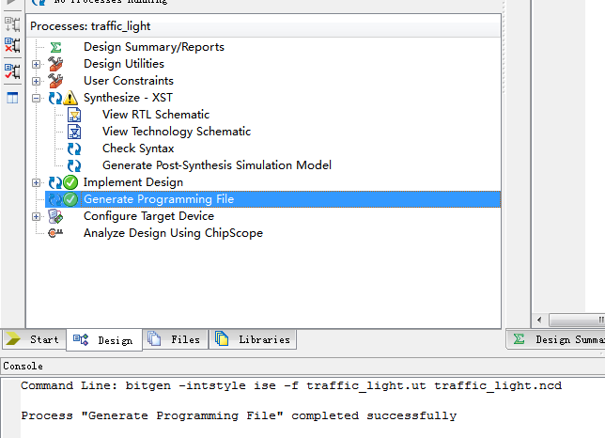This screenshot has width=605, height=438.
Task: Select the Design Summary document tab
Action: pyautogui.click(x=555, y=339)
